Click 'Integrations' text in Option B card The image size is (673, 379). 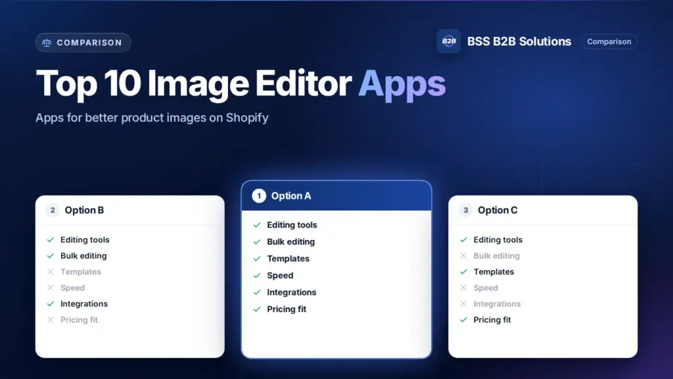click(84, 304)
